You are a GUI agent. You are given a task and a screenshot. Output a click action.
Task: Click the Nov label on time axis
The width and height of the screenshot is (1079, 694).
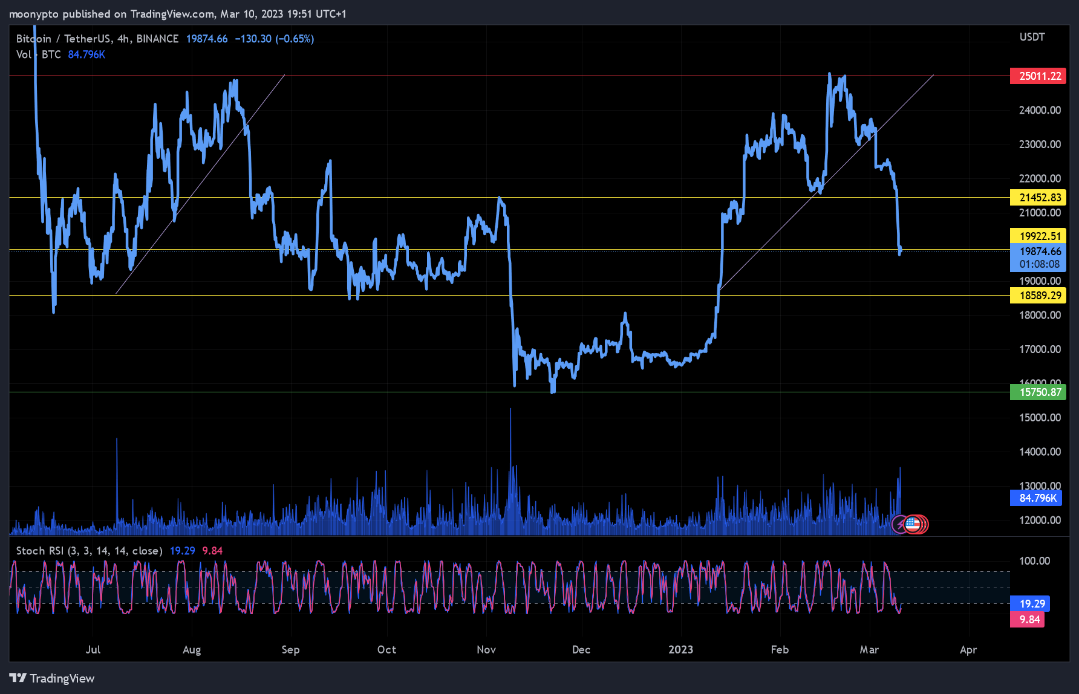486,650
